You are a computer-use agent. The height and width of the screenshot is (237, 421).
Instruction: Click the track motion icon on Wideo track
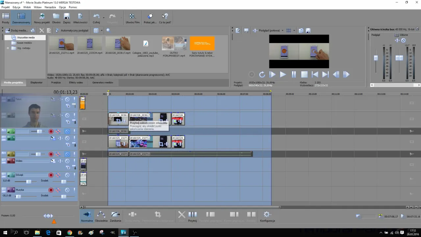coord(53,161)
